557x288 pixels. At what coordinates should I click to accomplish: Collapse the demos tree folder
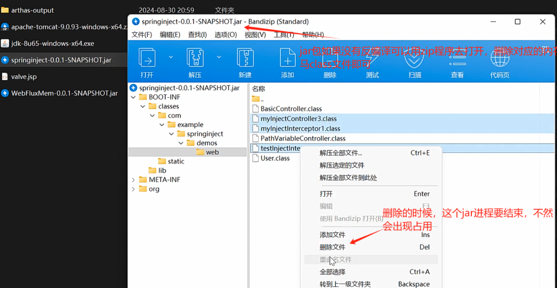pos(181,143)
